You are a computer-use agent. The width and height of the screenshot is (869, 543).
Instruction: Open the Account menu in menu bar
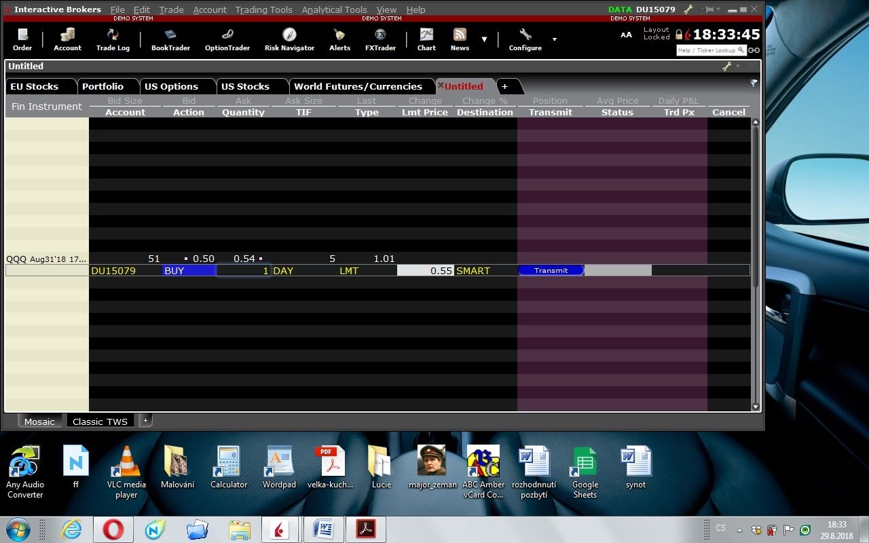pyautogui.click(x=210, y=10)
